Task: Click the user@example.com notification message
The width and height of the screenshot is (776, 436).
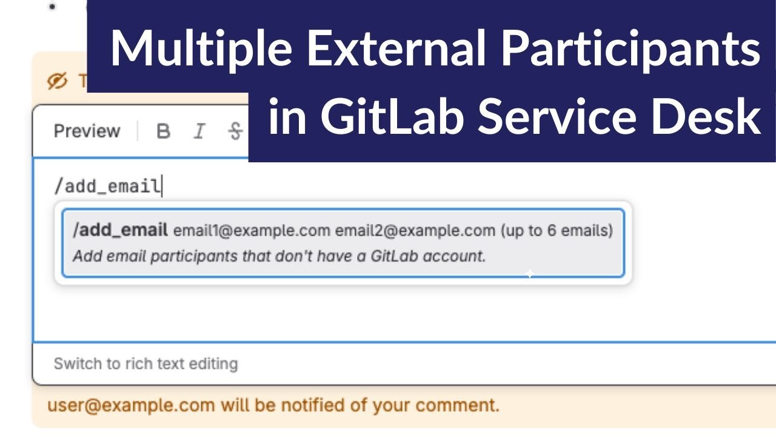Action: (x=273, y=405)
